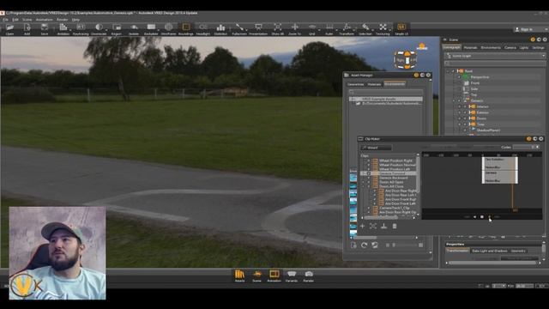Open Scene from the bottom quick bar

coord(257,275)
